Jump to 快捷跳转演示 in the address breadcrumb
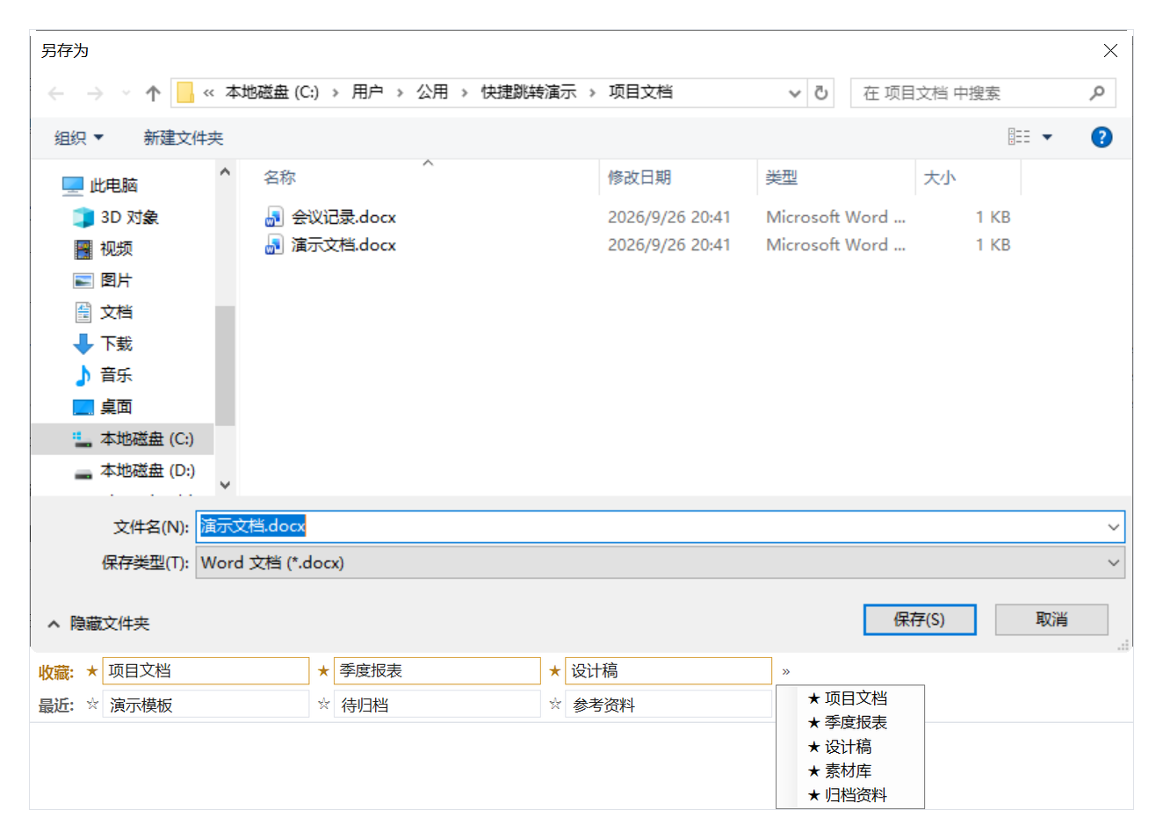1163x839 pixels. (529, 92)
